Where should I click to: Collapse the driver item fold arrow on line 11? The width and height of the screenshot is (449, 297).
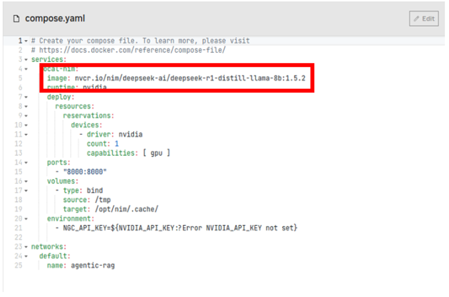coord(26,134)
